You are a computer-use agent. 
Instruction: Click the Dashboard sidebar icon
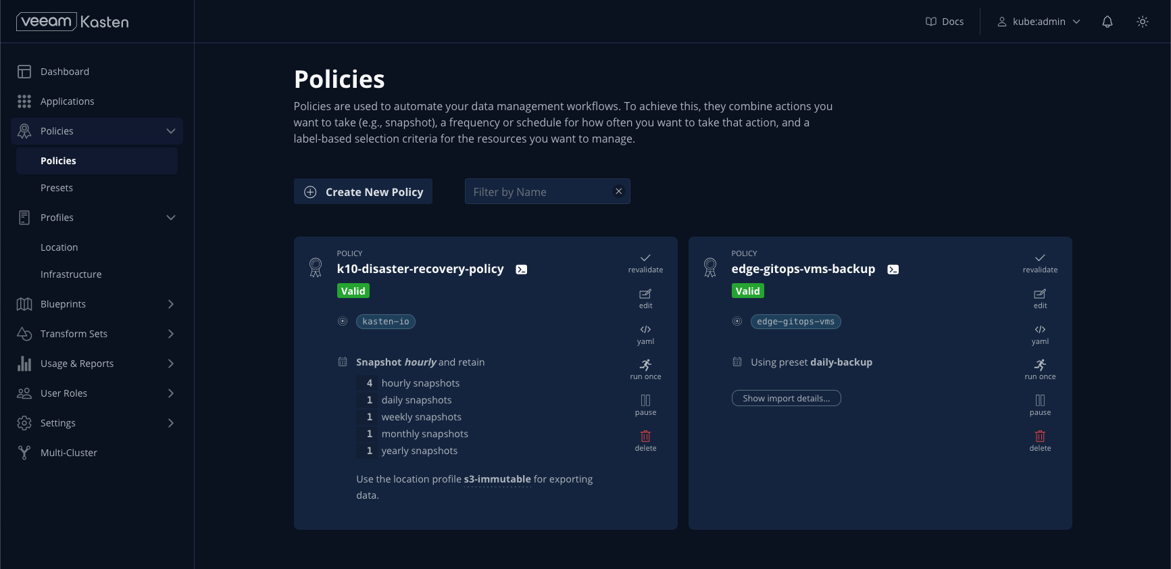pos(24,72)
